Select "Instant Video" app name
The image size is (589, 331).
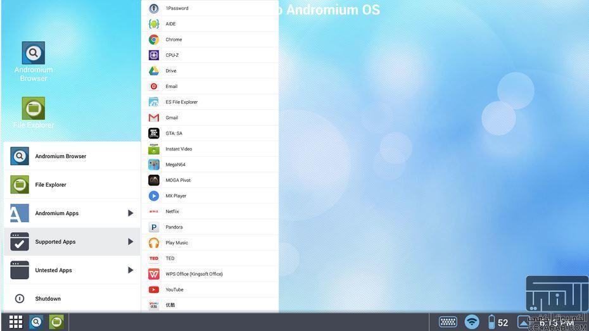click(x=179, y=149)
